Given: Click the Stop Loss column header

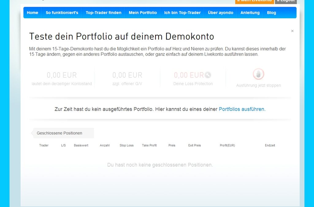Looking at the screenshot, I should tap(126, 145).
